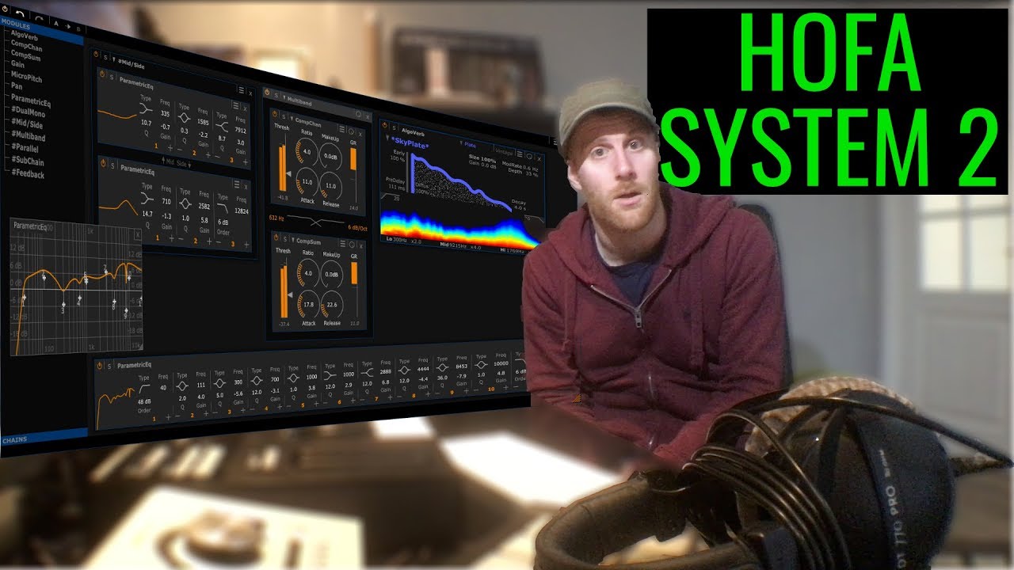The height and width of the screenshot is (570, 1014).
Task: Open menu of Side ParametricEq with Freq 710
Action: coord(237,184)
